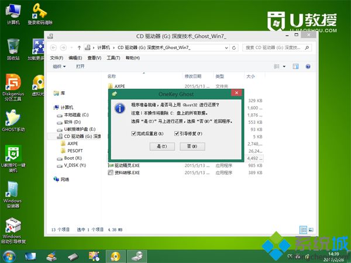The height and width of the screenshot is (263, 351).
Task: Select the 驱动精灵.EXE file
Action: point(124,165)
